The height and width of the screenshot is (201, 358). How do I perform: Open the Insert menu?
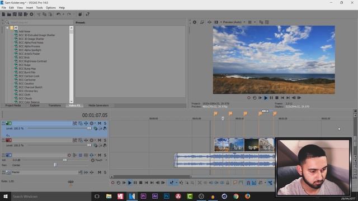click(x=30, y=7)
